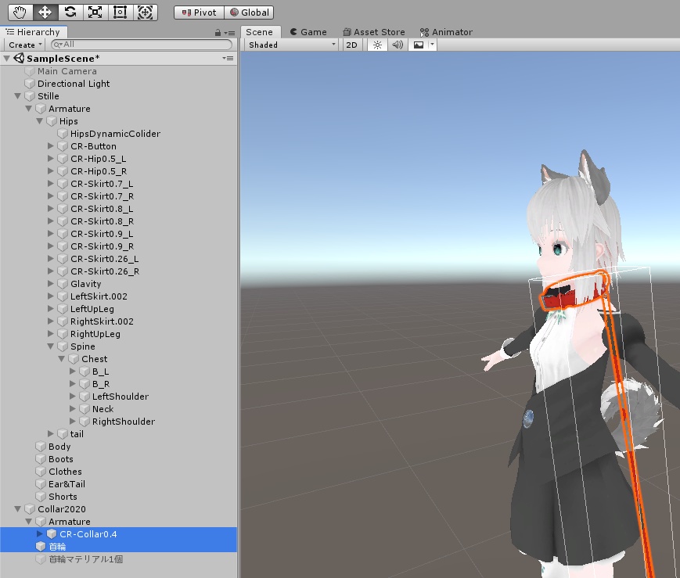Select Directional Light object
Screen dimensions: 680x578
pyautogui.click(x=74, y=84)
